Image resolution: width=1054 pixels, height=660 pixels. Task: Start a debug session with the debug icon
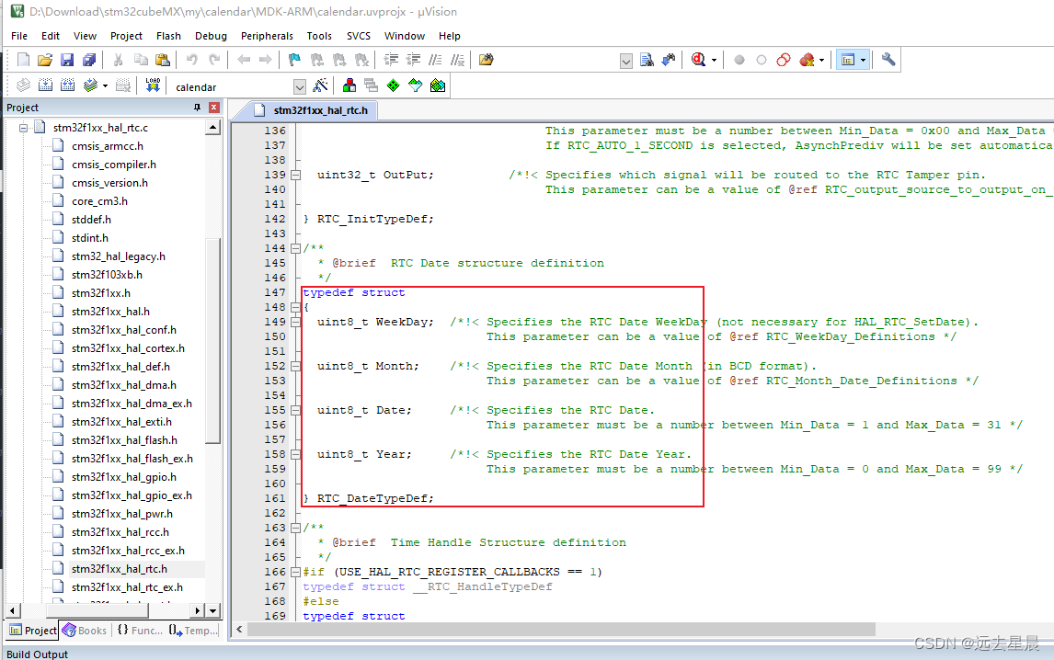[700, 59]
